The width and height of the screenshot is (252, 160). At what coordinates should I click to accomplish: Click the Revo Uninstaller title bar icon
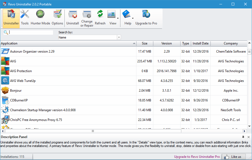pos(5,4)
